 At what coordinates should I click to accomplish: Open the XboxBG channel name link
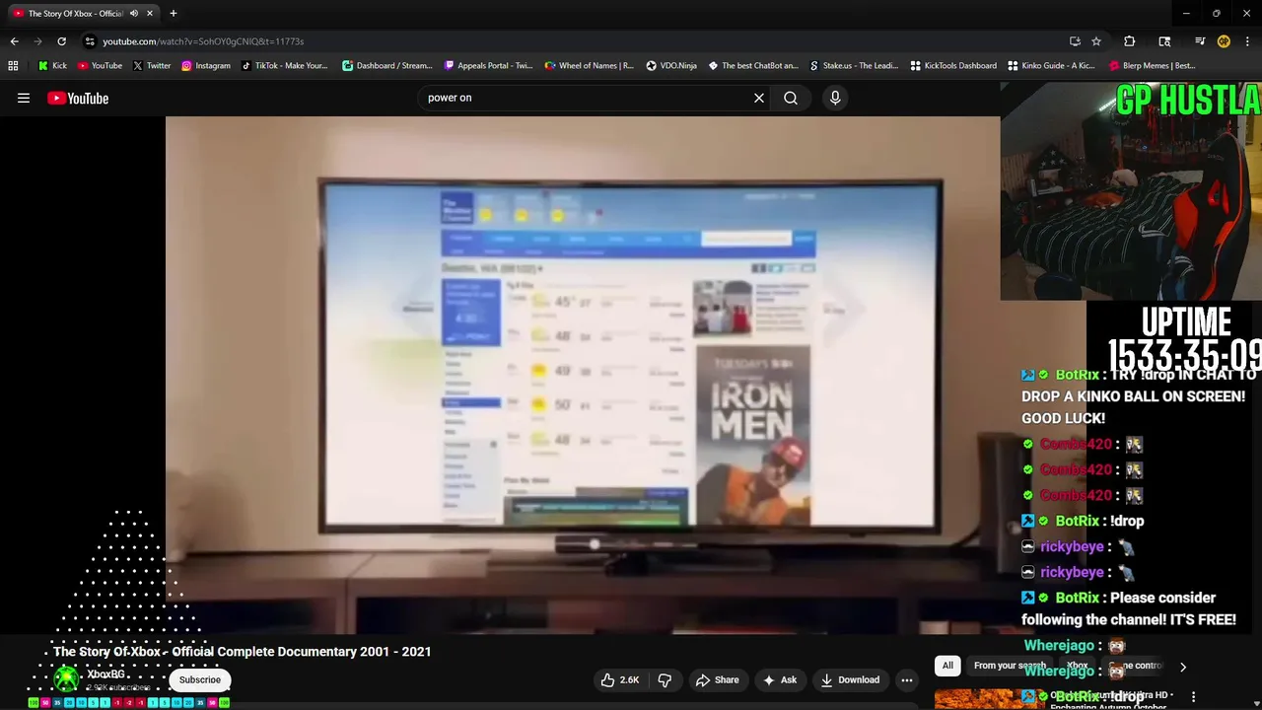[105, 674]
